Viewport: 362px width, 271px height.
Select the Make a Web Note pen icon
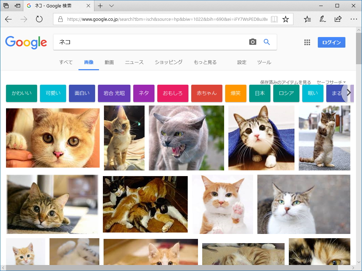coord(322,19)
